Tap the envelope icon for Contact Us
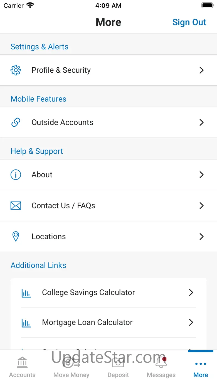The width and height of the screenshot is (217, 386). tap(16, 206)
